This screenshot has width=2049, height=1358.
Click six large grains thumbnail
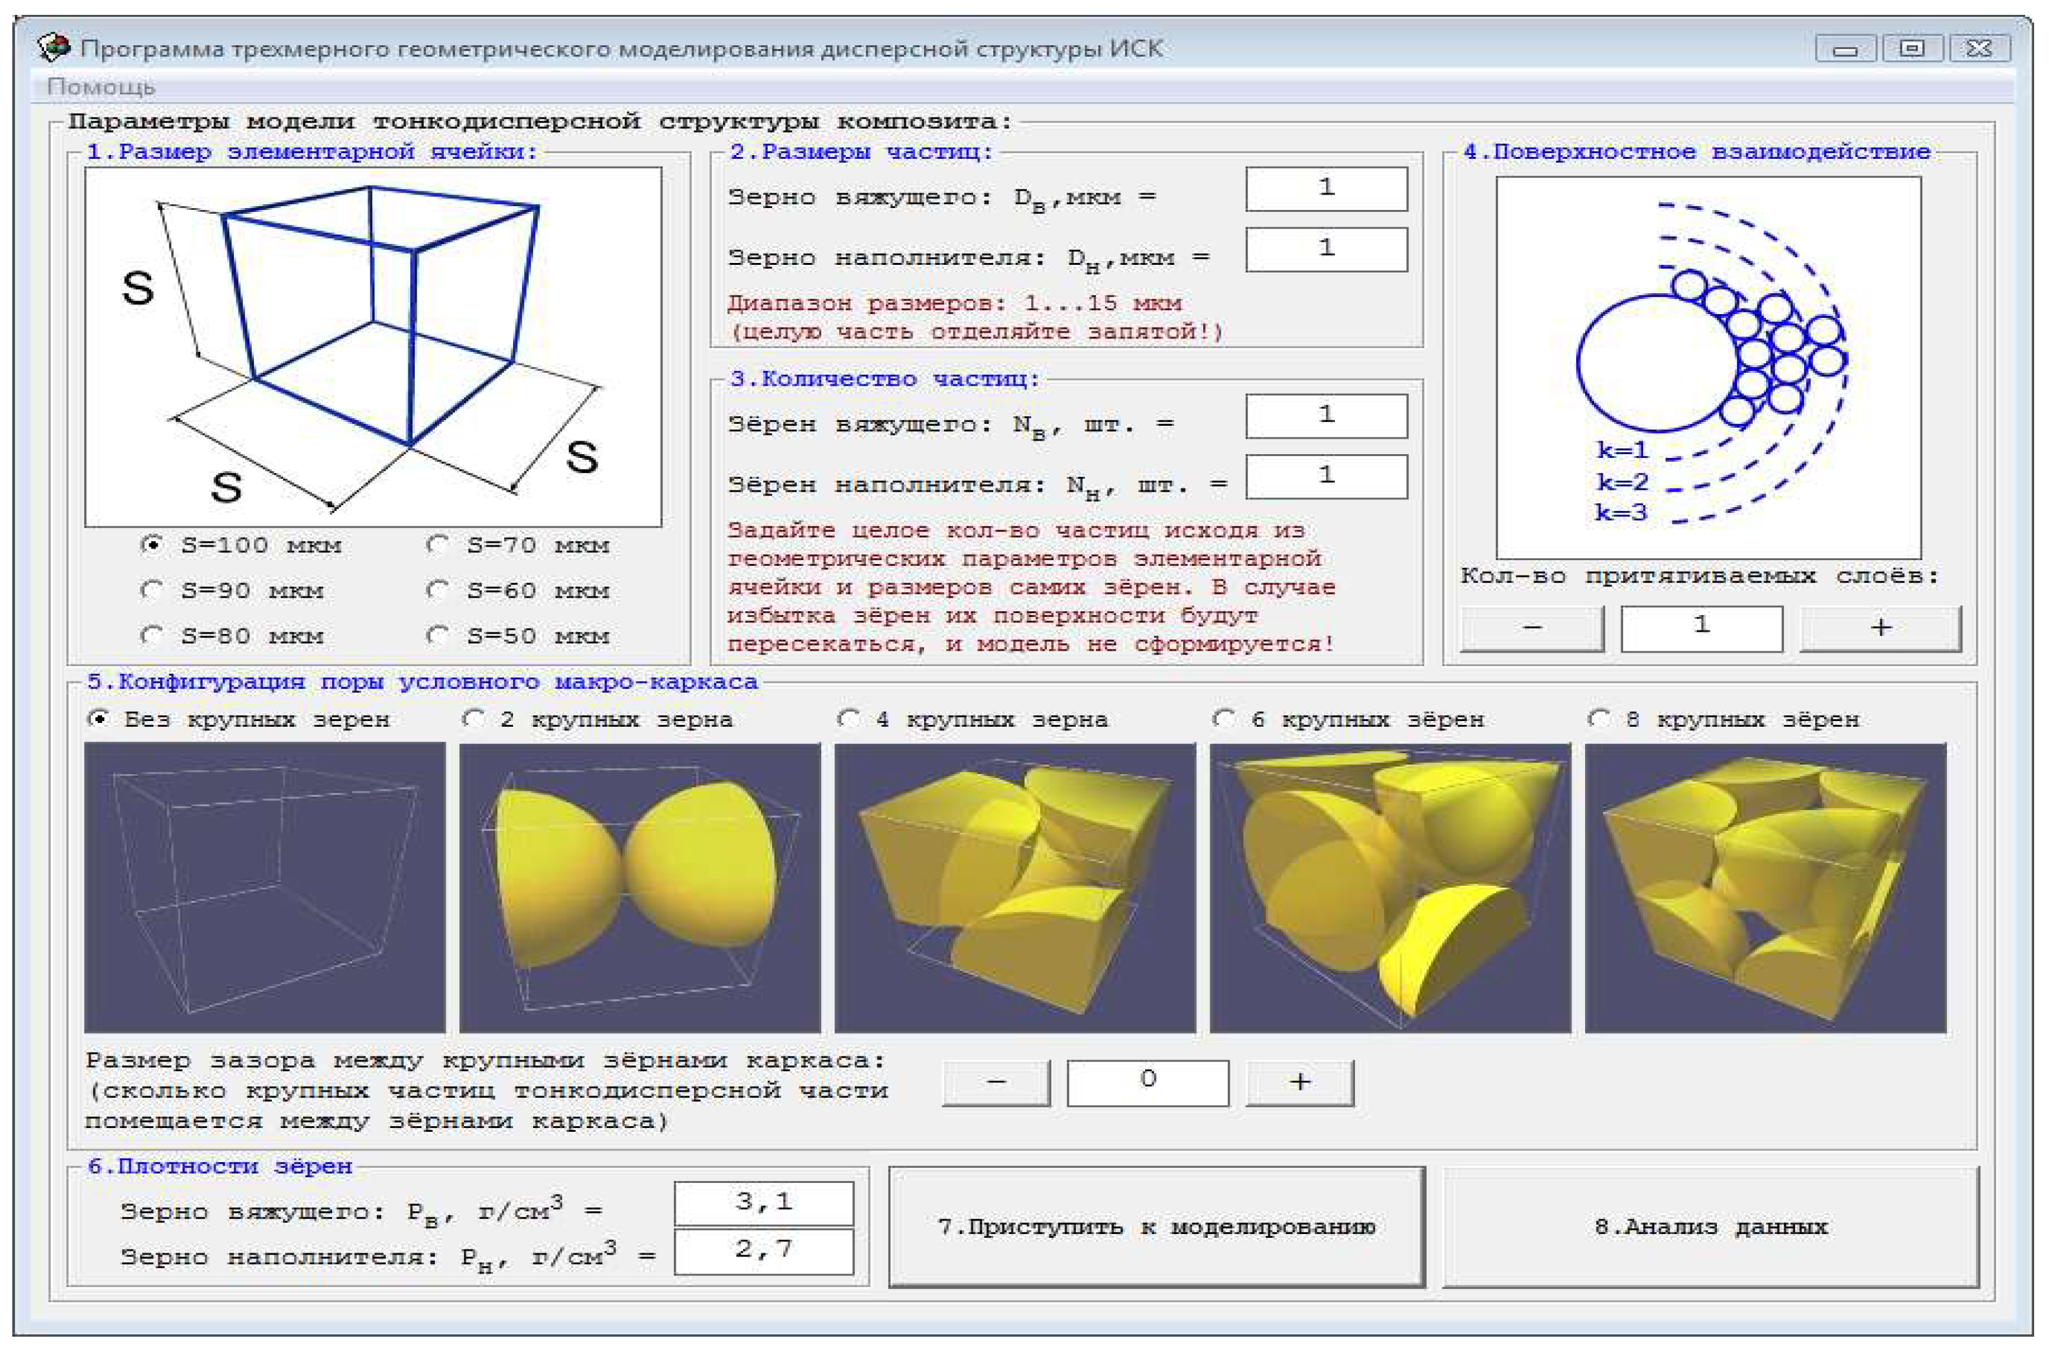pyautogui.click(x=1390, y=888)
